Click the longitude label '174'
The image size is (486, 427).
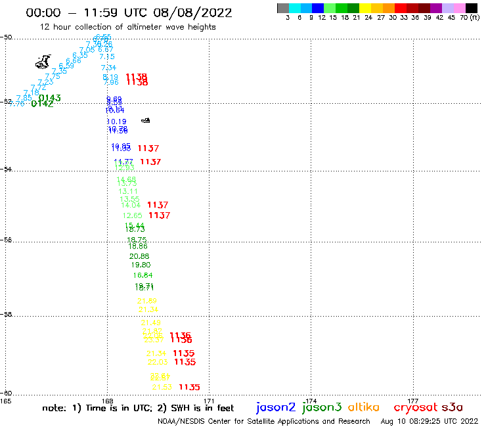(311, 401)
